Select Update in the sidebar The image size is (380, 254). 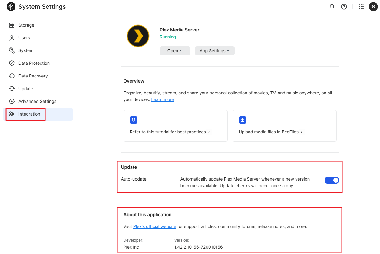tap(38, 89)
